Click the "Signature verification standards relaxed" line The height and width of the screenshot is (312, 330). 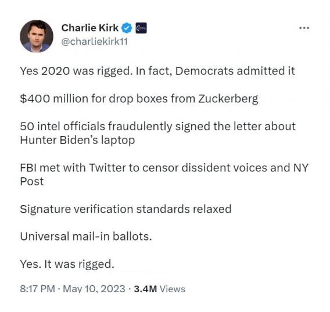coord(125,209)
